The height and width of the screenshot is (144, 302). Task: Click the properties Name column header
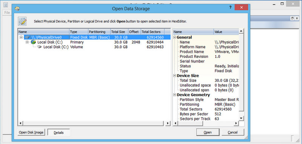[193, 32]
